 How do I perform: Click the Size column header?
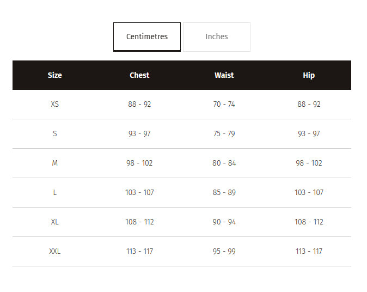coord(55,75)
